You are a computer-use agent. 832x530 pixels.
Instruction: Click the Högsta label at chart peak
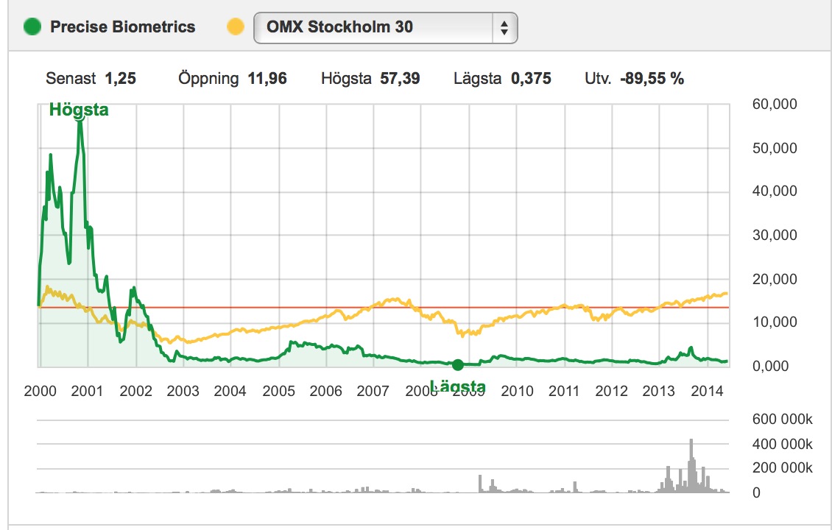pos(79,110)
